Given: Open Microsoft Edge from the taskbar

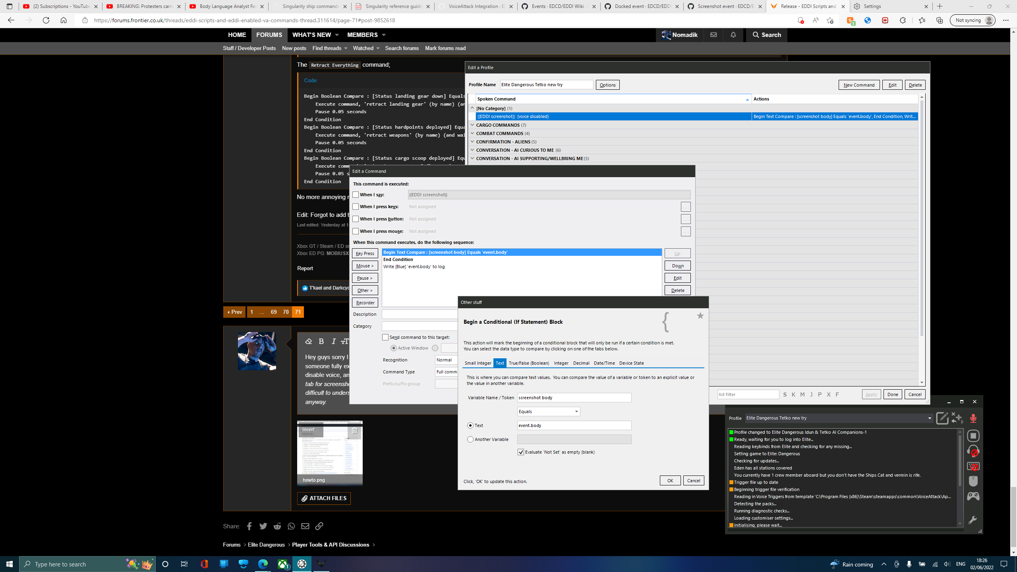Looking at the screenshot, I should click(x=263, y=564).
